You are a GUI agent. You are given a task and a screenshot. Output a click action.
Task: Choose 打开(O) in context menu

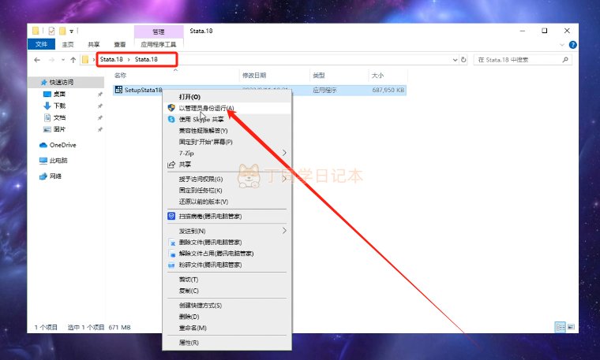coord(227,97)
